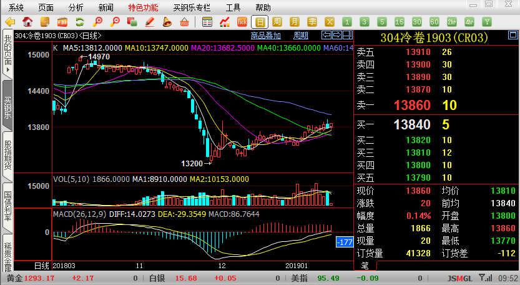Open the 特色功能 menu
This screenshot has width=520, height=285.
point(143,7)
